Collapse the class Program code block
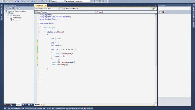The height and width of the screenshot is (110, 195). tap(39, 28)
